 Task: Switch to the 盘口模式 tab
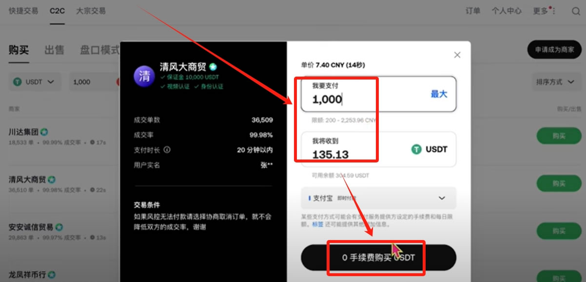[x=100, y=50]
